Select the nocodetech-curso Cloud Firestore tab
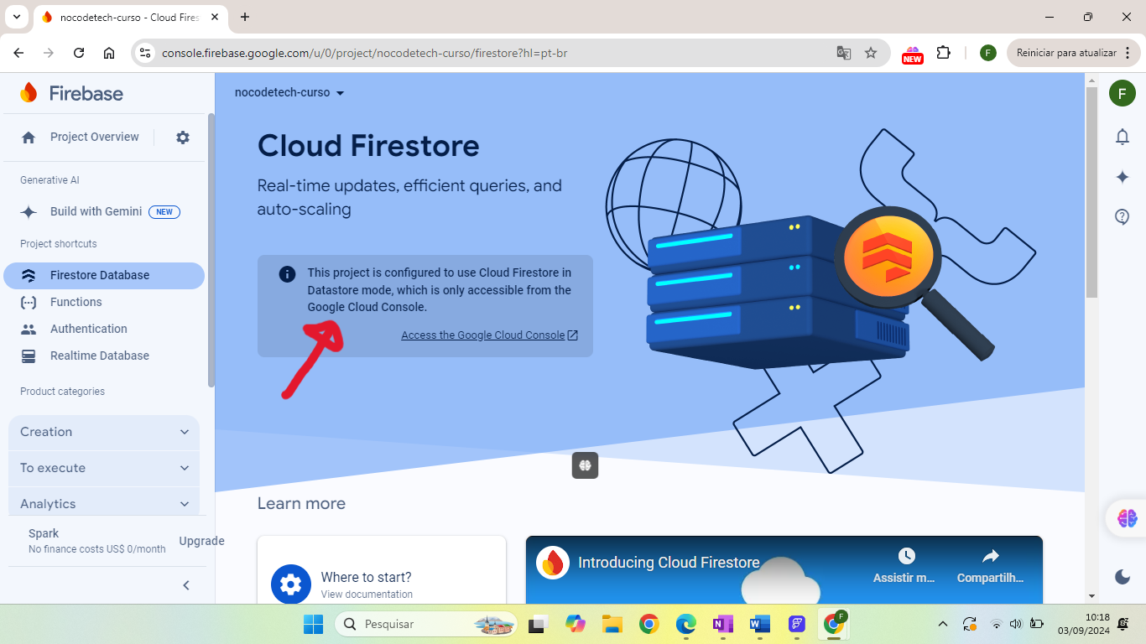Image resolution: width=1146 pixels, height=644 pixels. coord(130,17)
